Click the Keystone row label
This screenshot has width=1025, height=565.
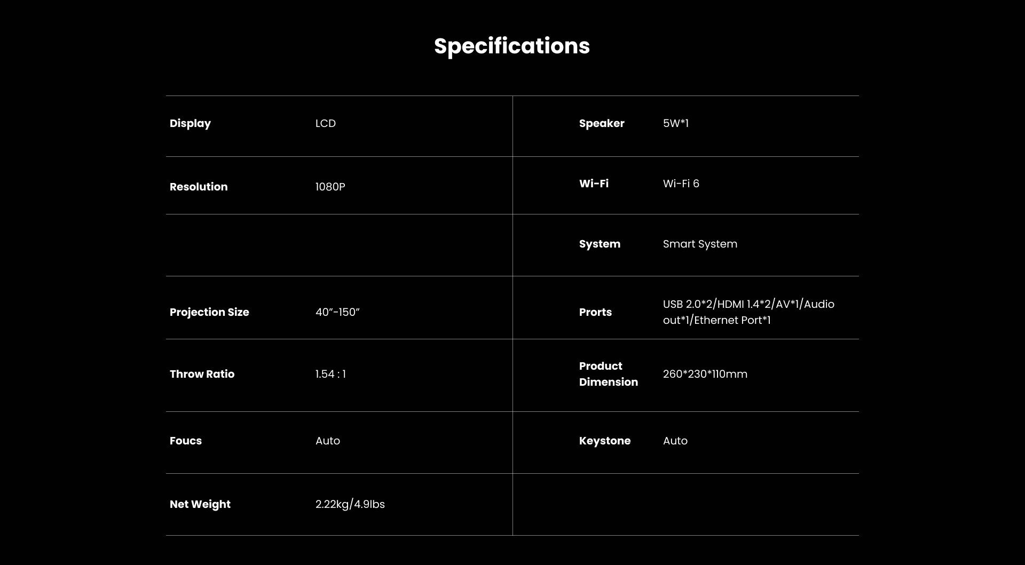[604, 441]
